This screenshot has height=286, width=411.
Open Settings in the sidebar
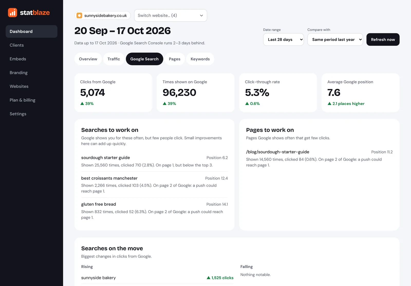[31, 114]
